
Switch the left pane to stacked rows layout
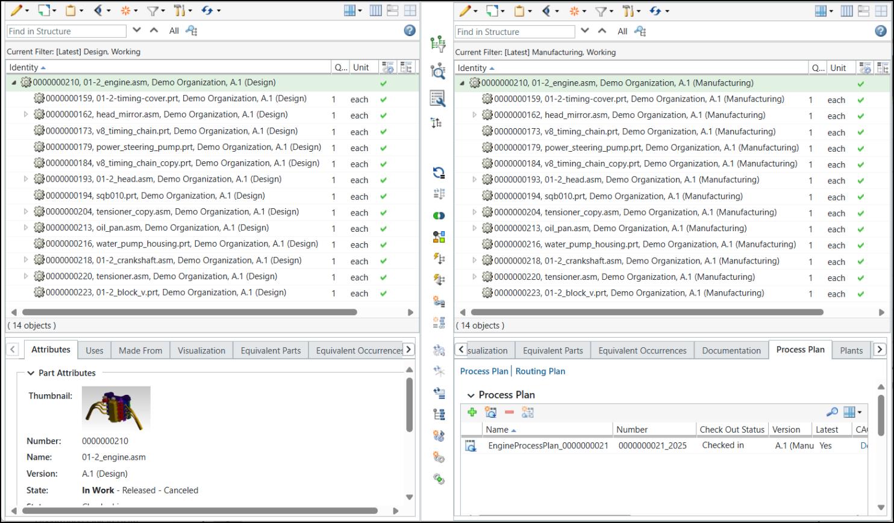[x=393, y=10]
